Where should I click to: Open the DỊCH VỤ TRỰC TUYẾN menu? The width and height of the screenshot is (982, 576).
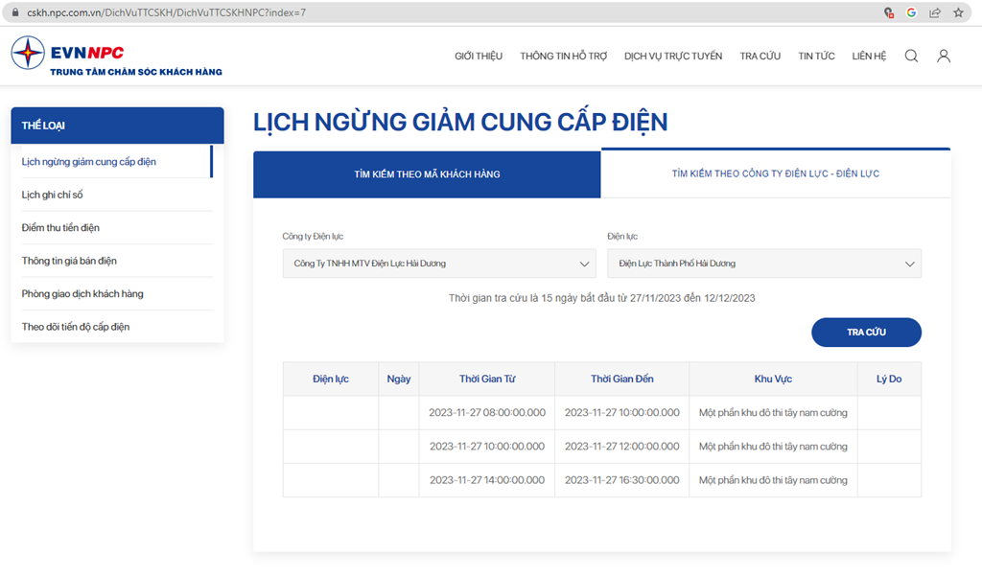coord(672,56)
